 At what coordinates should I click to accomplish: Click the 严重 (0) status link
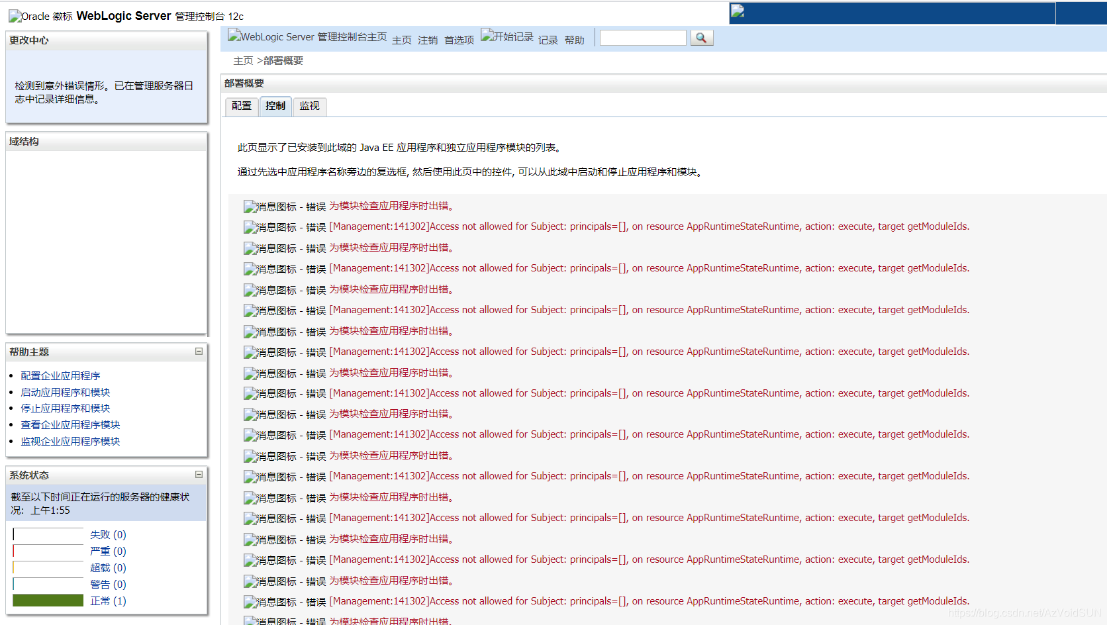108,552
